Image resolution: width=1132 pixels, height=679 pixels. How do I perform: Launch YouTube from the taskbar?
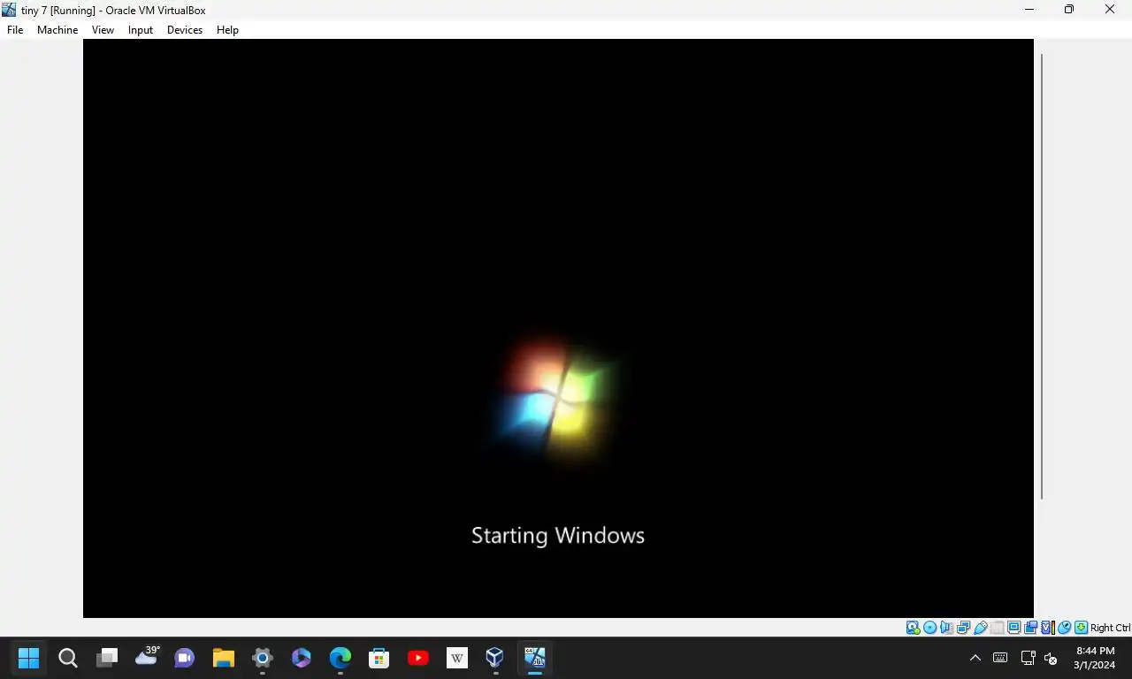418,658
